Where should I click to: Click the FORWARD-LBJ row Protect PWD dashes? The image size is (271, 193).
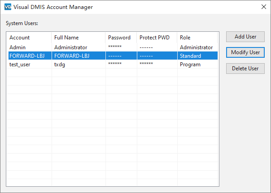tap(146, 56)
